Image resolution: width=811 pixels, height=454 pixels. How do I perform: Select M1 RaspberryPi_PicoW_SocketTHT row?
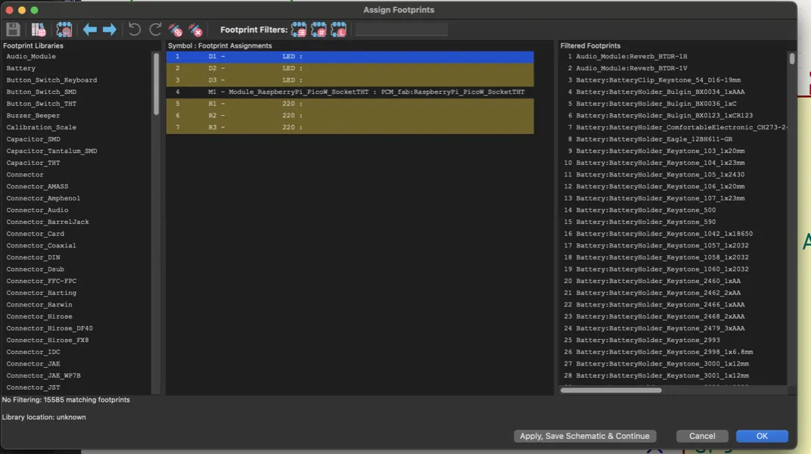[x=350, y=92]
